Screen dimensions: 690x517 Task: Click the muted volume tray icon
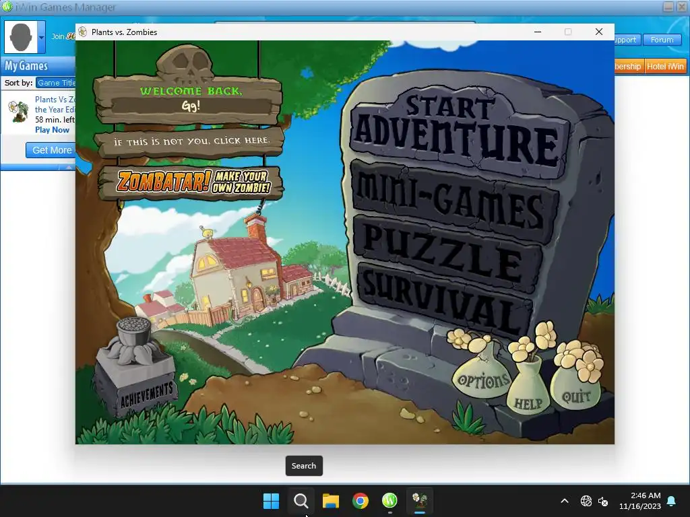[603, 501]
